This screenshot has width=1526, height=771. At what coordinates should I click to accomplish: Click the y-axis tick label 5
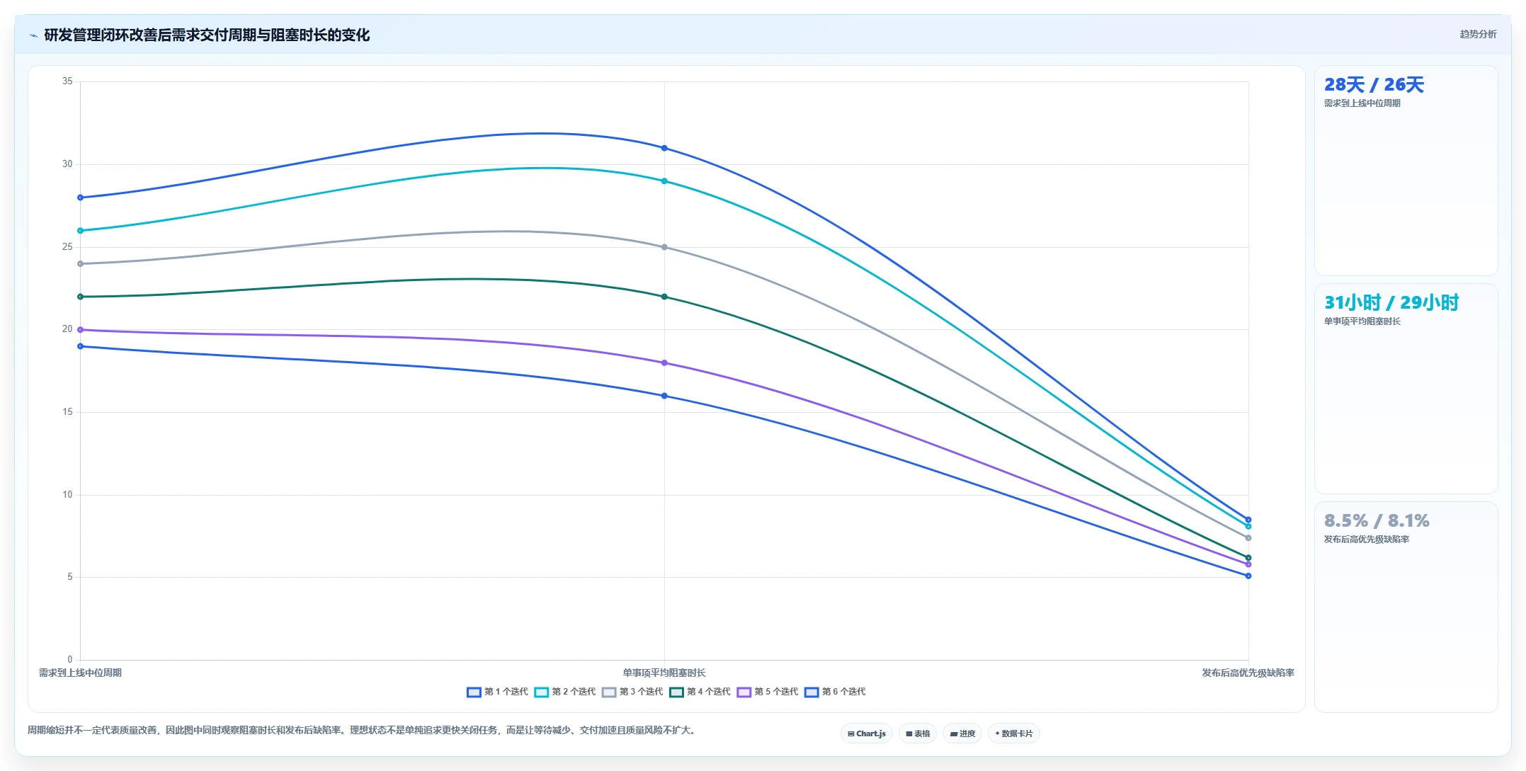70,577
